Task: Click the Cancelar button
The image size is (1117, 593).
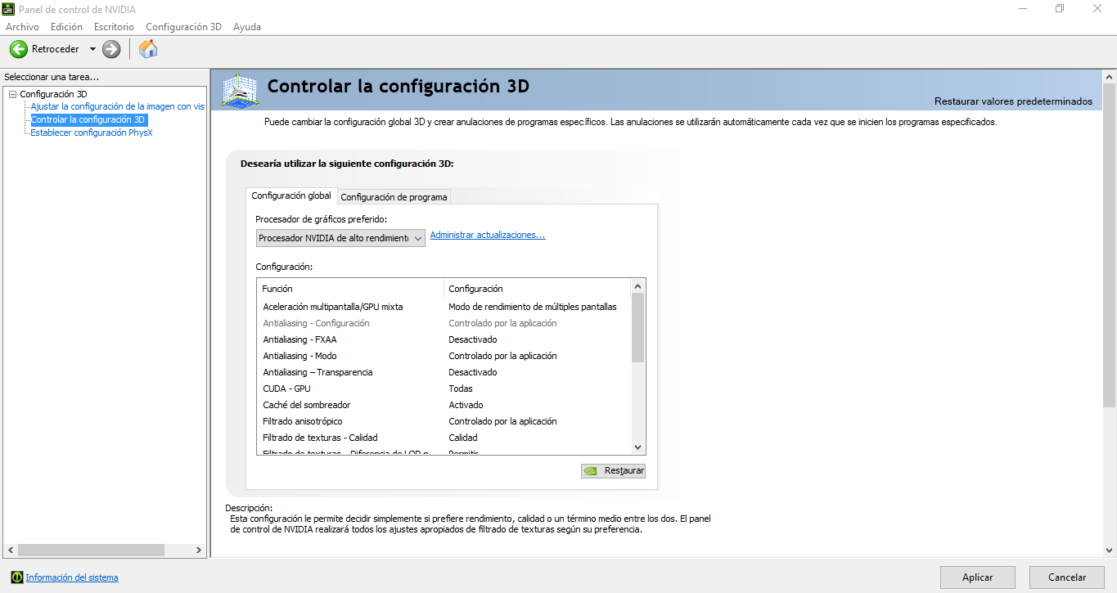Action: tap(1067, 577)
